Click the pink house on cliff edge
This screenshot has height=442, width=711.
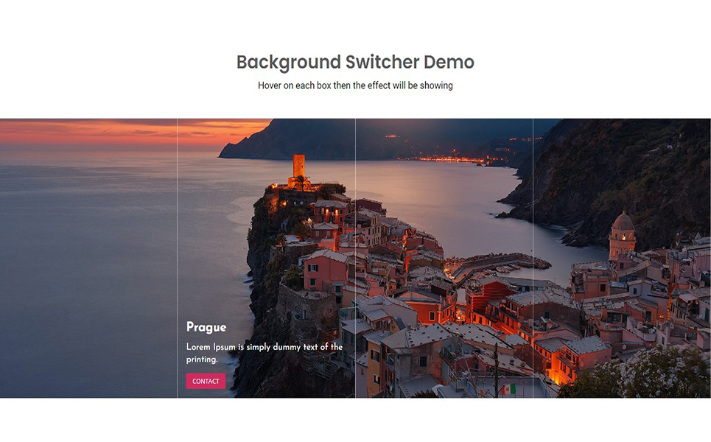(x=325, y=270)
